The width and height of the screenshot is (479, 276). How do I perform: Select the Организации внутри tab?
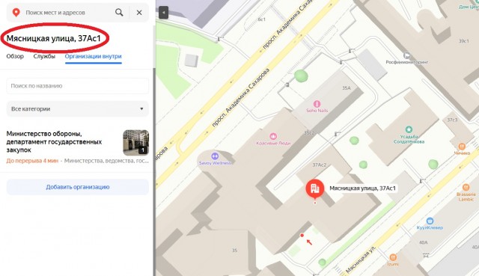pyautogui.click(x=93, y=56)
